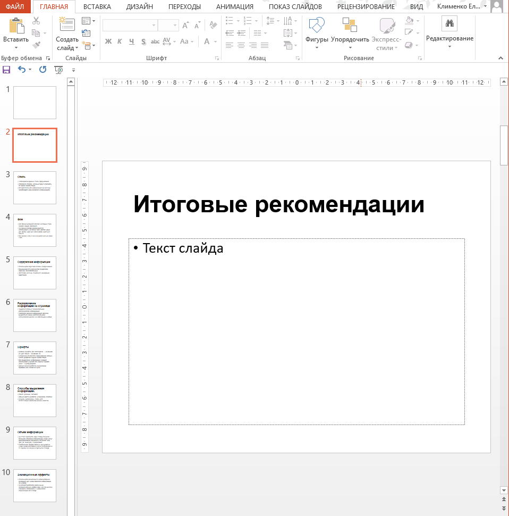Viewport: 509px width, 516px height.
Task: Click the Paste (Вставить) clipboard icon
Action: click(x=16, y=26)
